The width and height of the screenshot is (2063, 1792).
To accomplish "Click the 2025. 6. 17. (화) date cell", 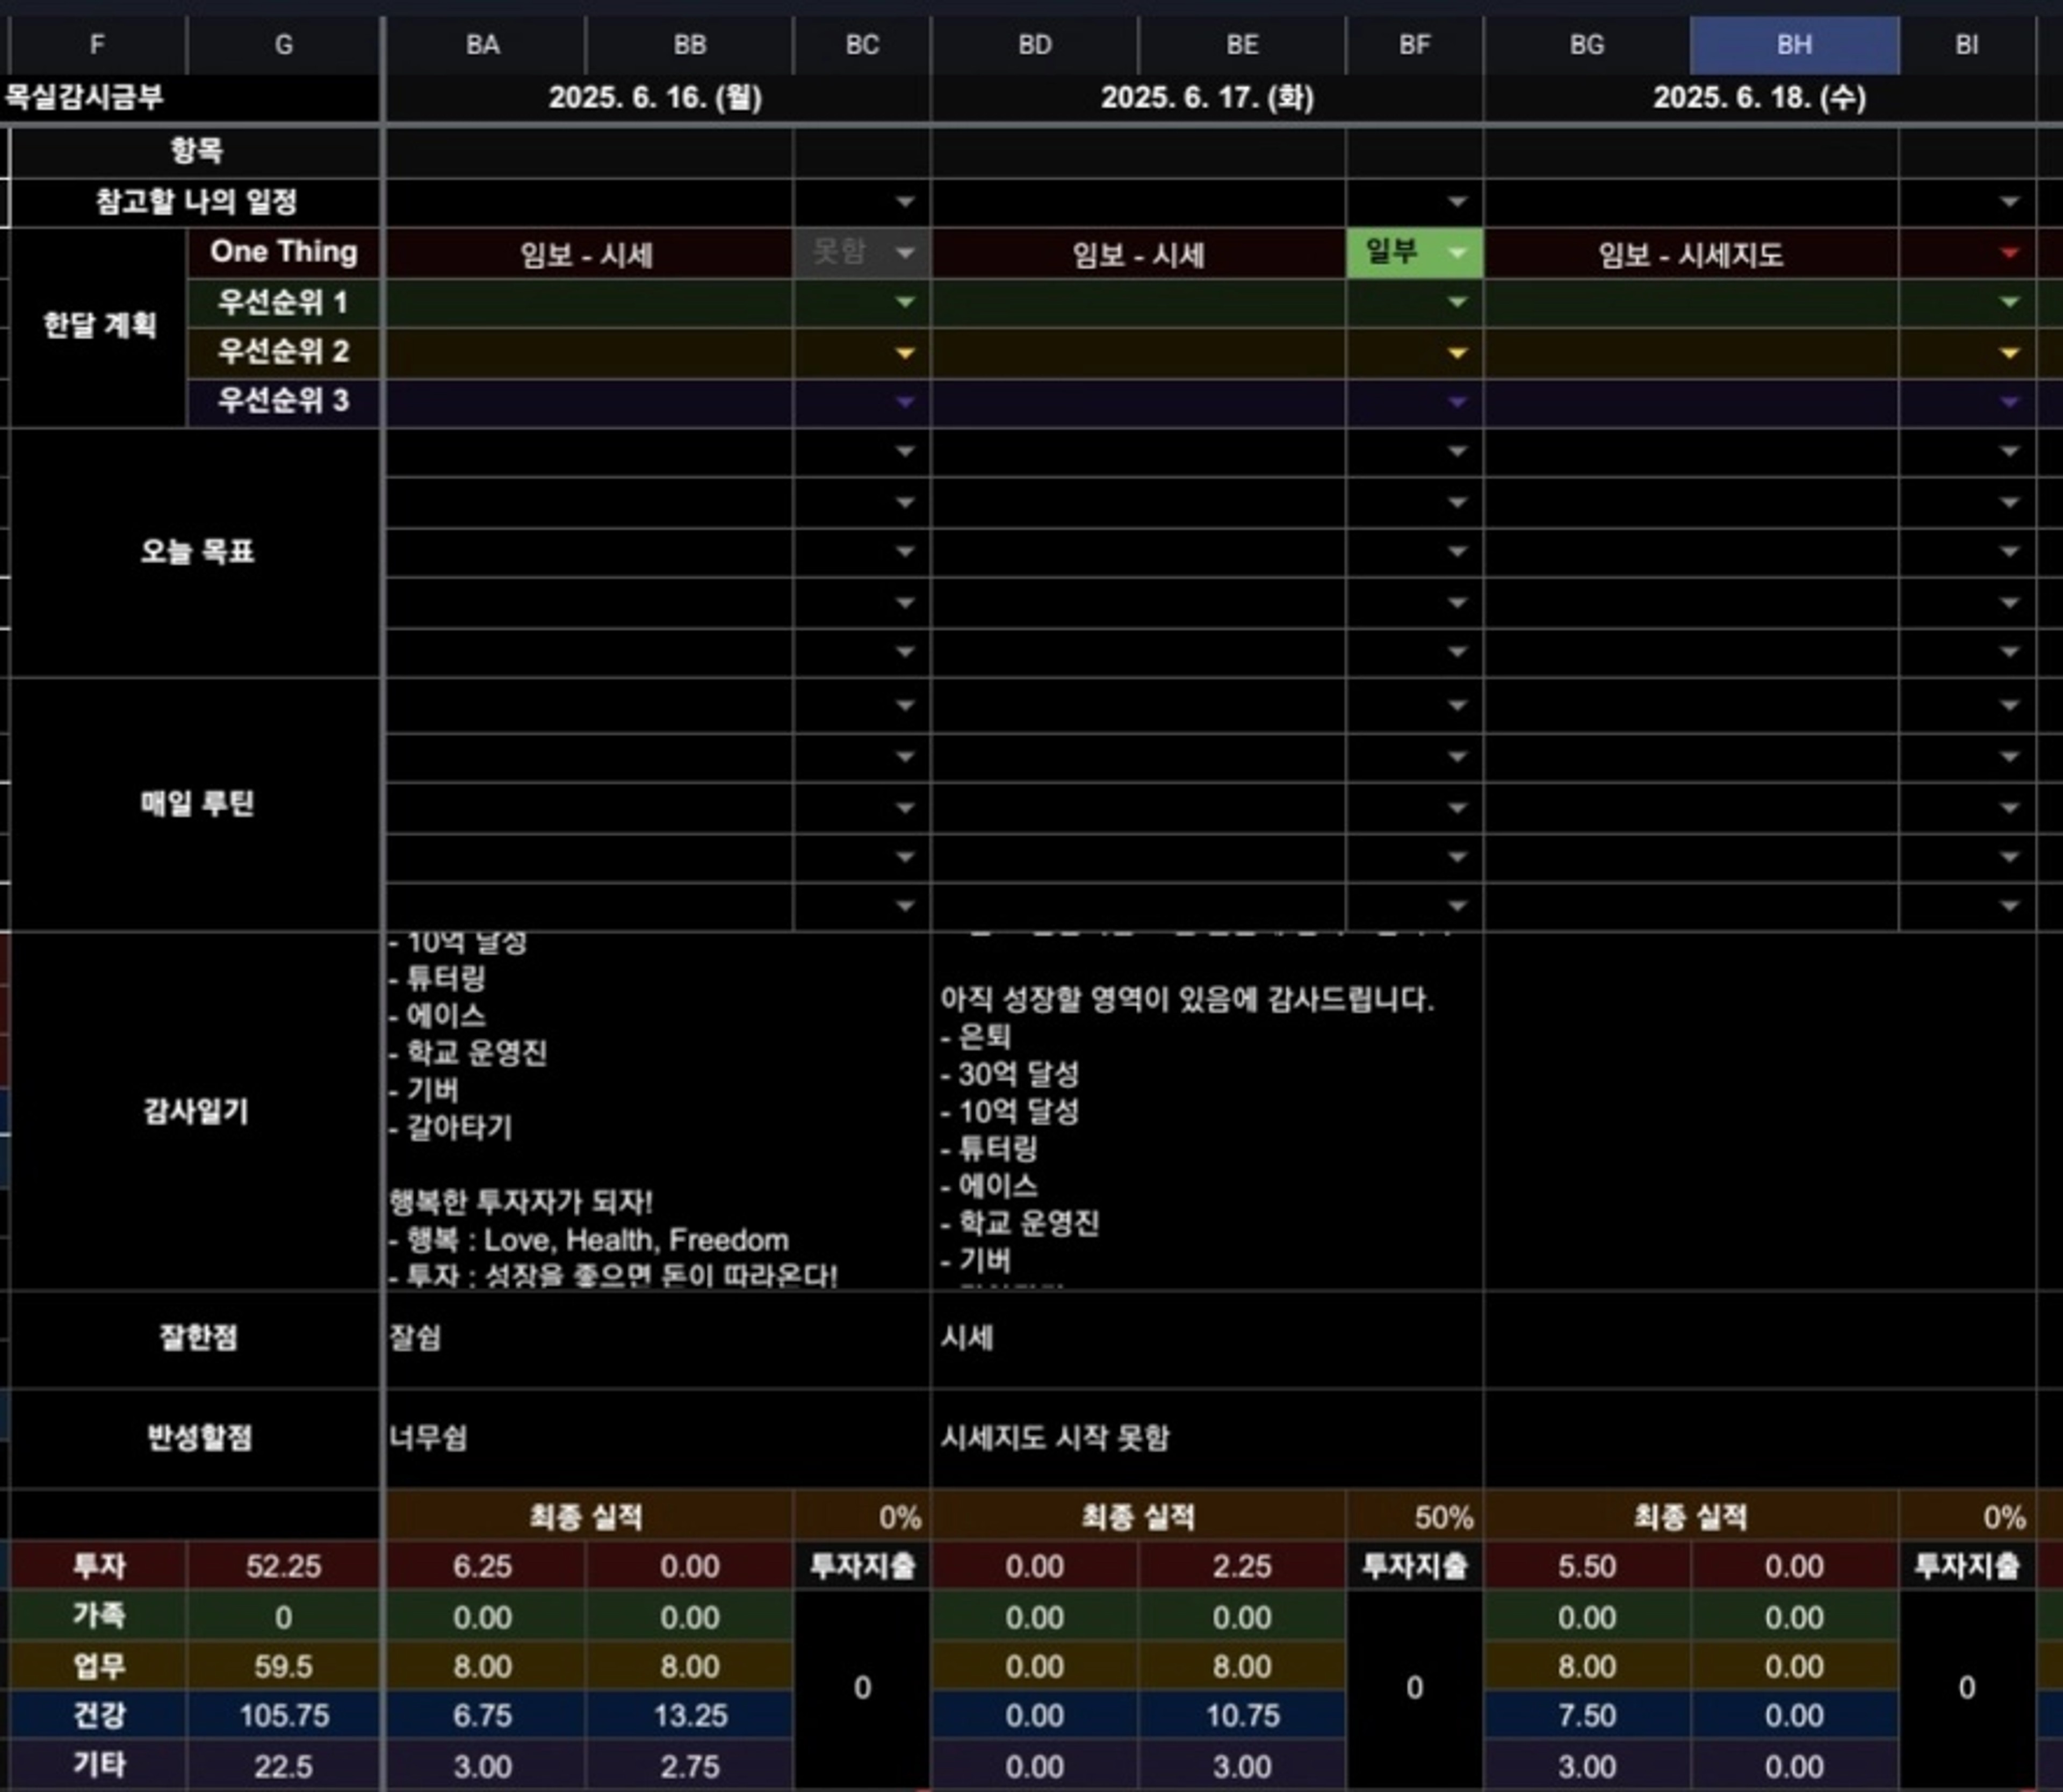I will click(1206, 98).
